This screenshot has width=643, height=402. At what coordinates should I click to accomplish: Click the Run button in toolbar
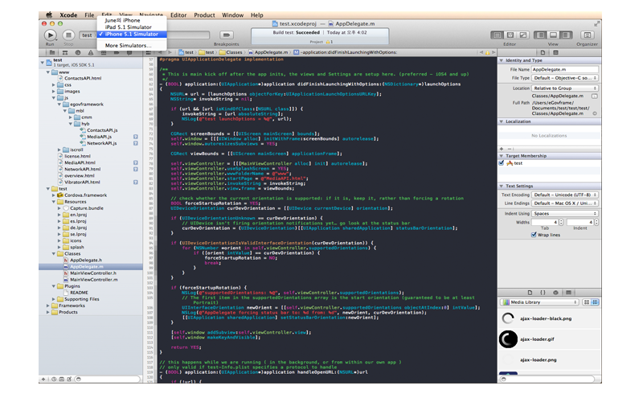(x=50, y=35)
